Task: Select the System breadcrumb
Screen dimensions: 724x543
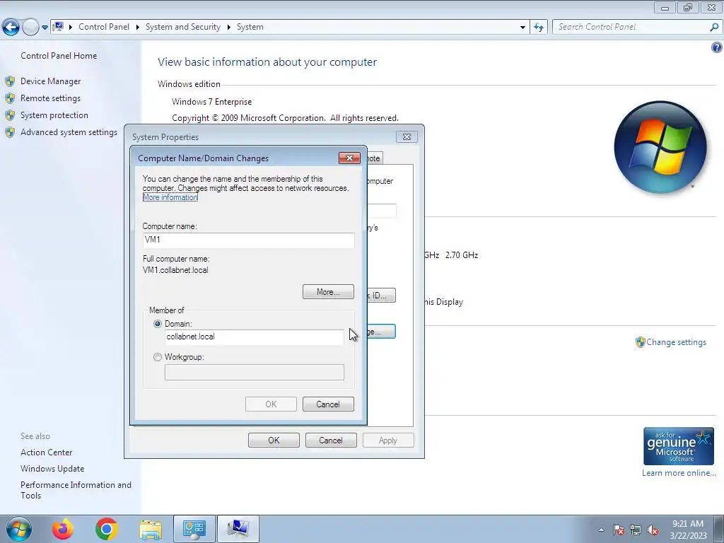Action: coord(250,27)
